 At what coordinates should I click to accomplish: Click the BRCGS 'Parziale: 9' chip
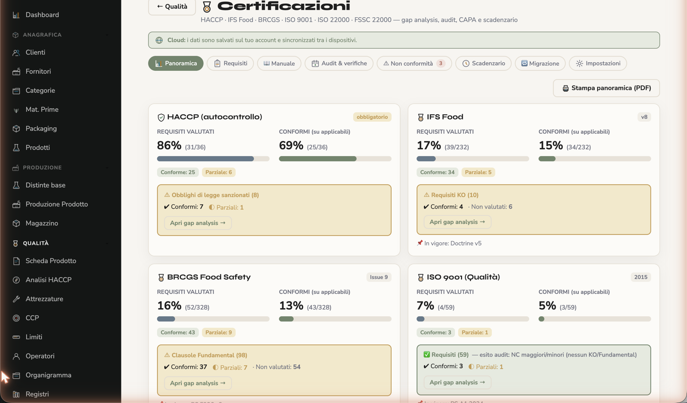click(x=219, y=333)
